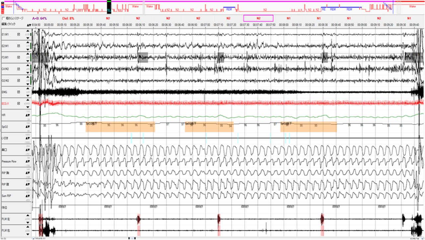Uncheck the E2:M1 channel checkbox
425x240 pixels.
[19, 46]
